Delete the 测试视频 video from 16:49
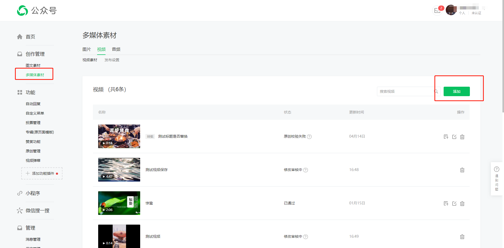Image resolution: width=504 pixels, height=248 pixels. click(x=462, y=237)
